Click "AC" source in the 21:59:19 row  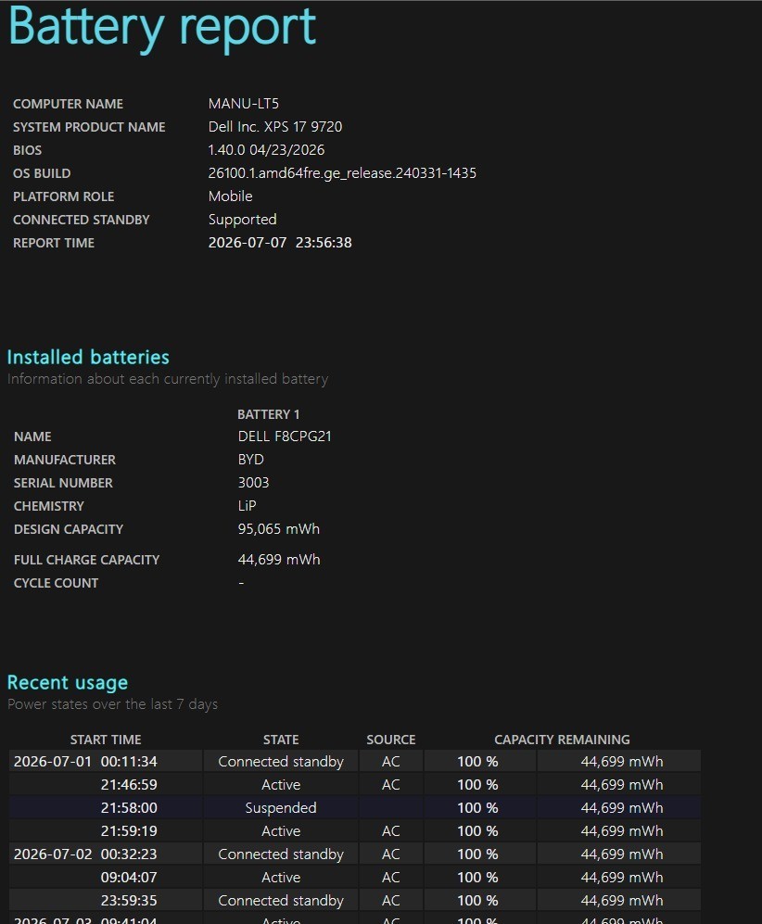coord(390,831)
